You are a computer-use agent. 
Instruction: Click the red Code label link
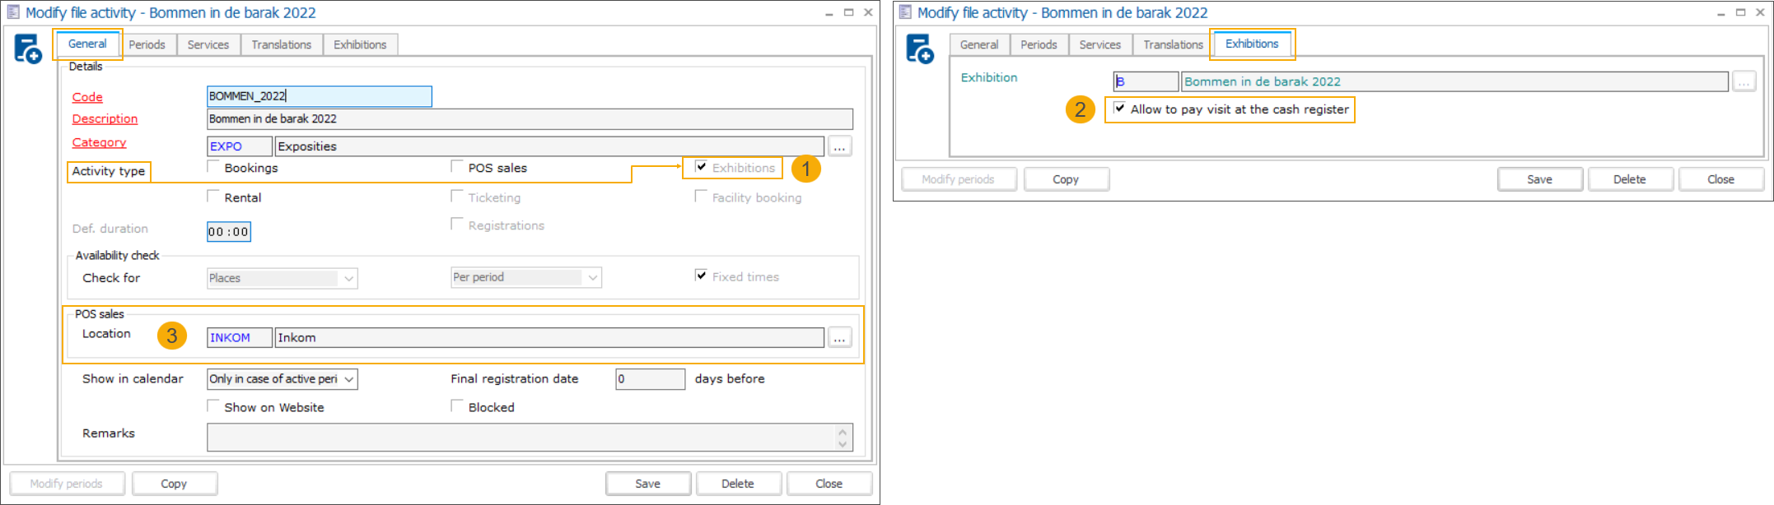[x=87, y=97]
